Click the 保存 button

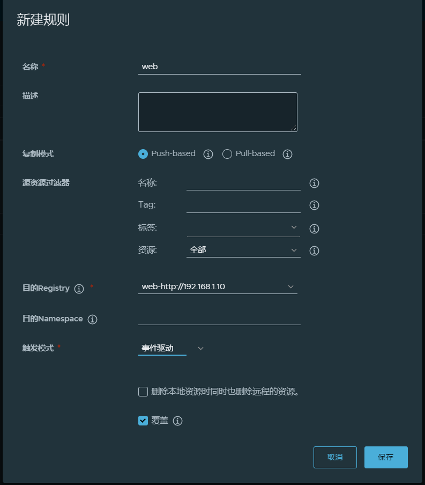point(386,457)
